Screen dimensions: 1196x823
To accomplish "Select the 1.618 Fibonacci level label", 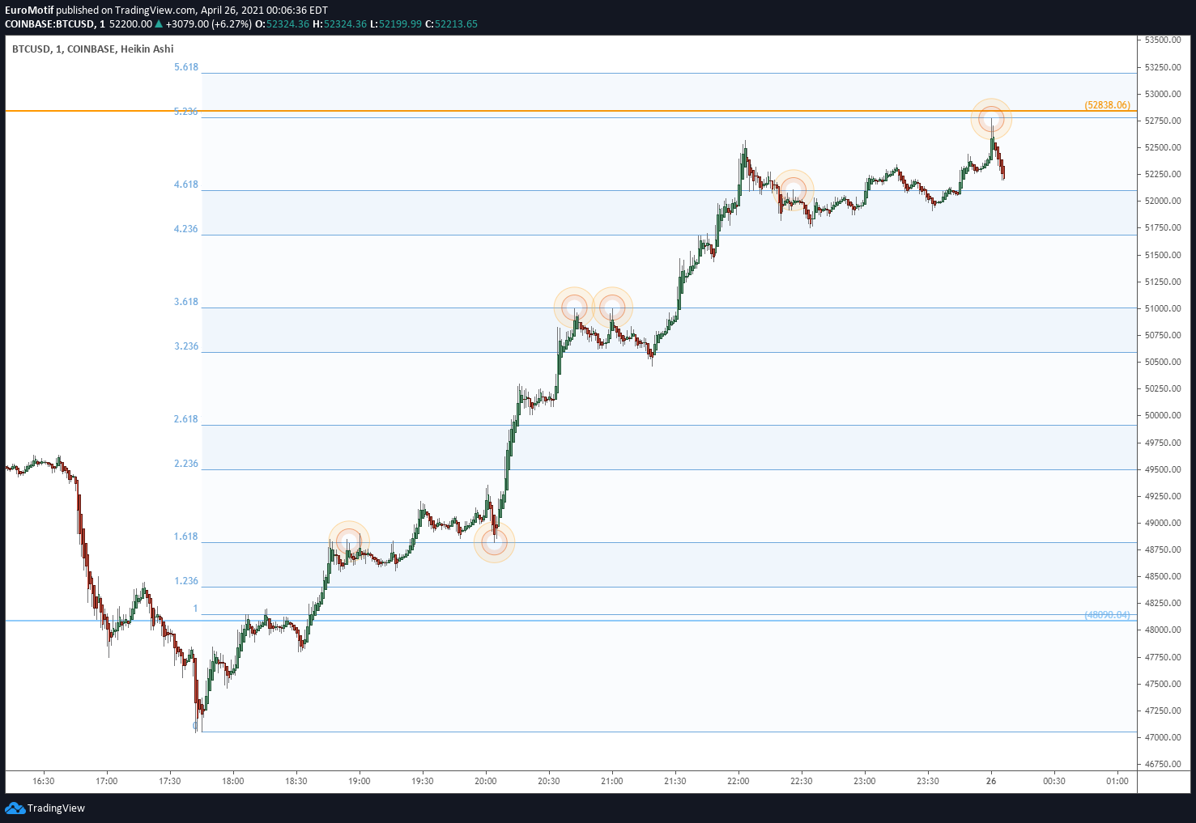I will 186,537.
